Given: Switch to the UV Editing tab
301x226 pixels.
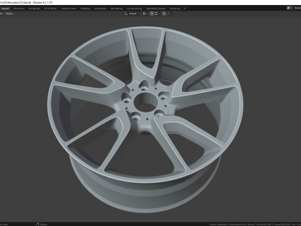Looking at the screenshot, I should (50, 9).
